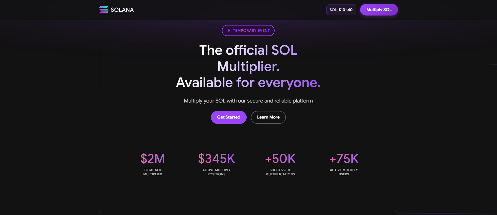497x215 pixels.
Task: Click the $345K statistic value
Action: pyautogui.click(x=216, y=158)
